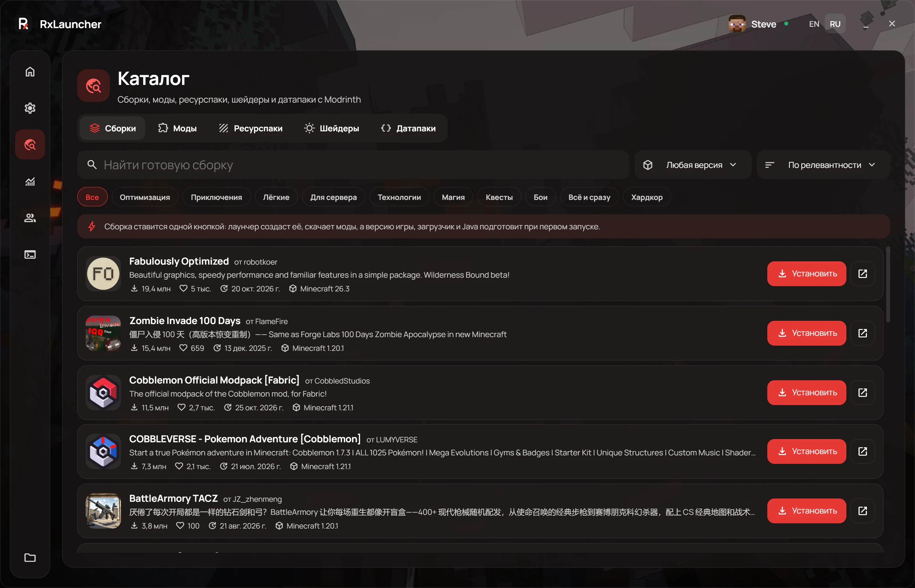
Task: Open Fabulously Optimized external link icon
Action: [862, 274]
